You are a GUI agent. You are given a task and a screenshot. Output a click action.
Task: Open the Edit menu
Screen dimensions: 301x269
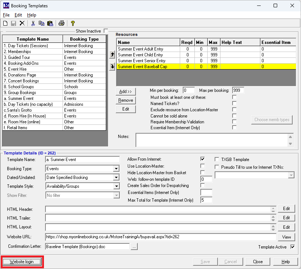tap(18, 15)
